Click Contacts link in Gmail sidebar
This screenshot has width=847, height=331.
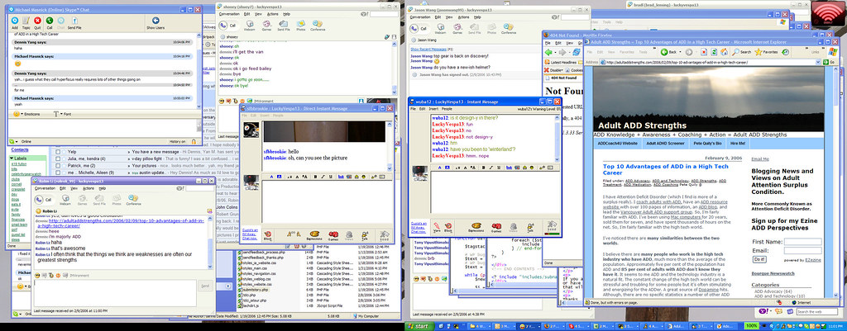20,149
